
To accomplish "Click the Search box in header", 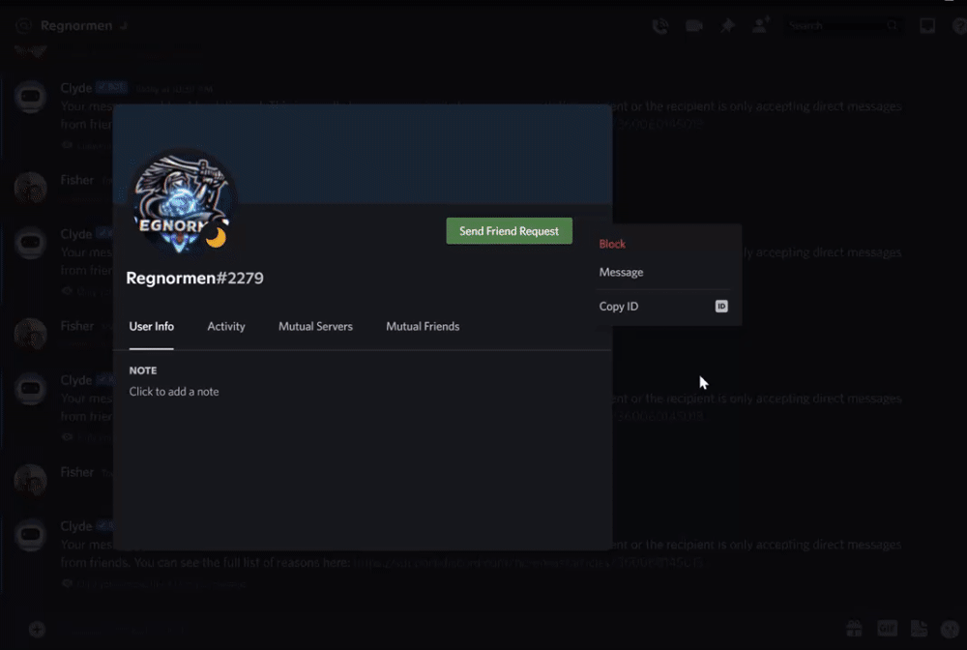I will click(x=842, y=26).
